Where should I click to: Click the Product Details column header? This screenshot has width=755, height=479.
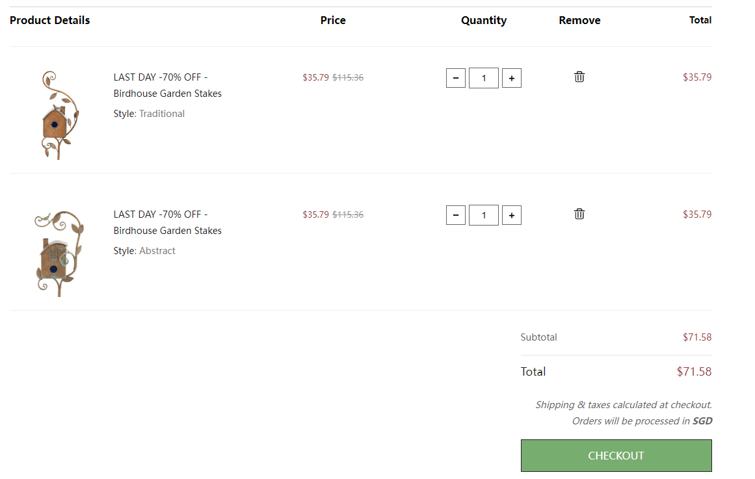tap(50, 20)
